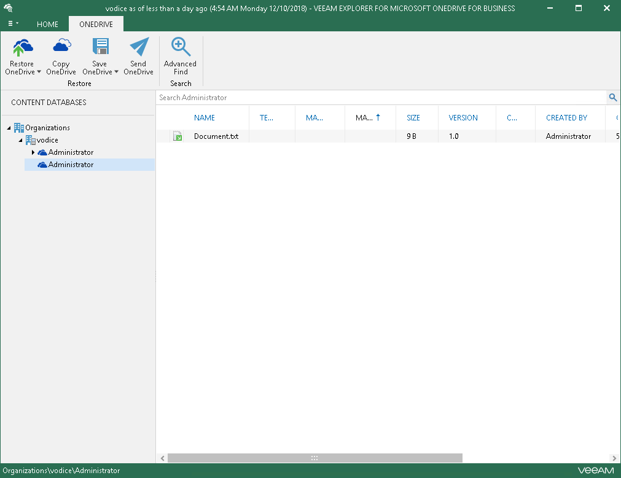This screenshot has width=621, height=478.
Task: Click the scroll right arrow
Action: [x=614, y=458]
